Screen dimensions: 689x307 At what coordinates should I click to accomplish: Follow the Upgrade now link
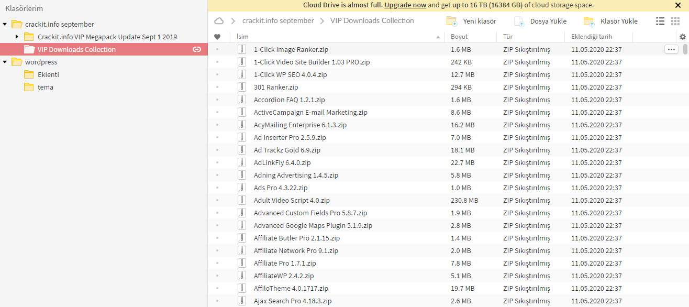tap(405, 5)
